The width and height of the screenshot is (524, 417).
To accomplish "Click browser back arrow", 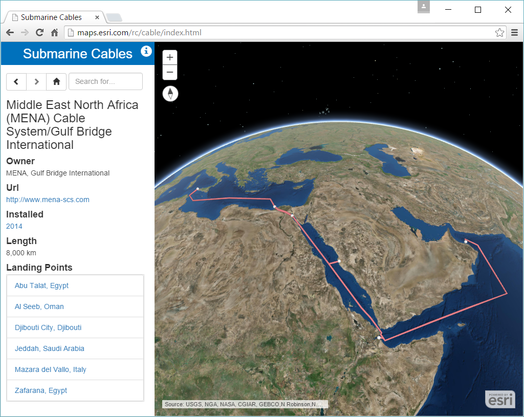I will coord(10,32).
